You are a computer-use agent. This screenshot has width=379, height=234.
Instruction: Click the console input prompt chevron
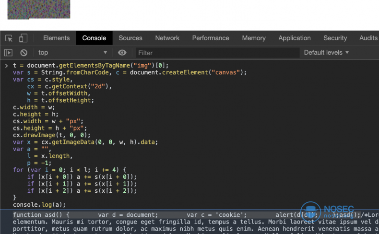(x=7, y=66)
